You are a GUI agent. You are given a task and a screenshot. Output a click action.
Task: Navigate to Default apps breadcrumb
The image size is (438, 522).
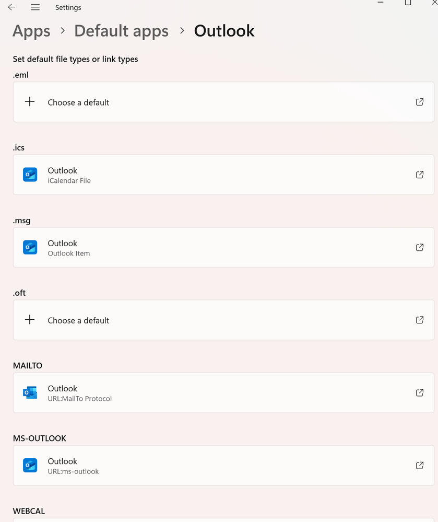(121, 31)
